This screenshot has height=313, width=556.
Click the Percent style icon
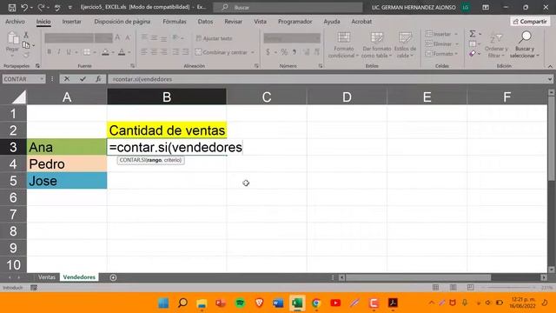pos(284,52)
